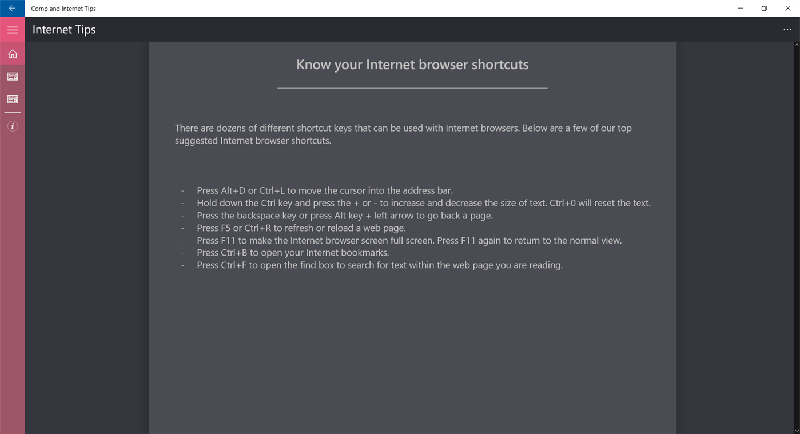
Task: View the About page via the info icon
Action: click(12, 126)
